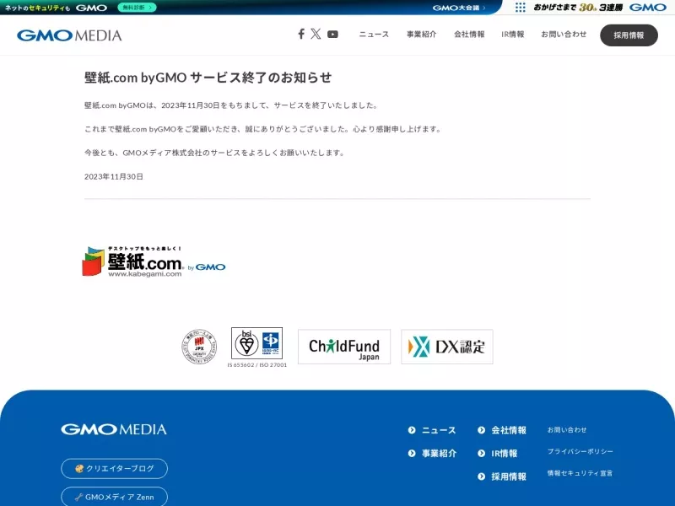Open the ChildFund Japan banner
675x506 pixels.
[344, 347]
